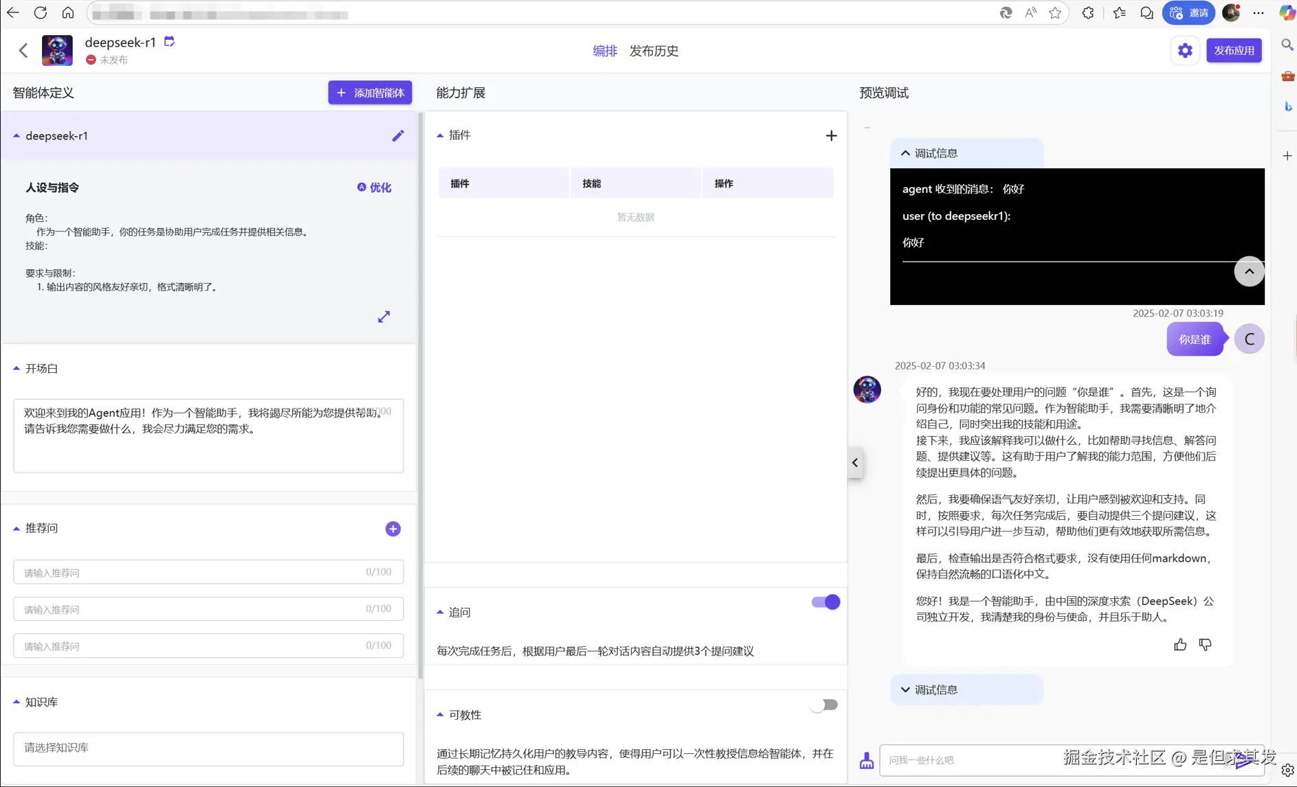Add a recommended question with the plus icon
Screen dimensions: 1297x787
(393, 529)
